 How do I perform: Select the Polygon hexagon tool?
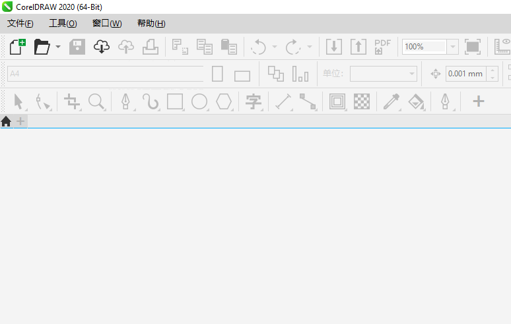224,101
